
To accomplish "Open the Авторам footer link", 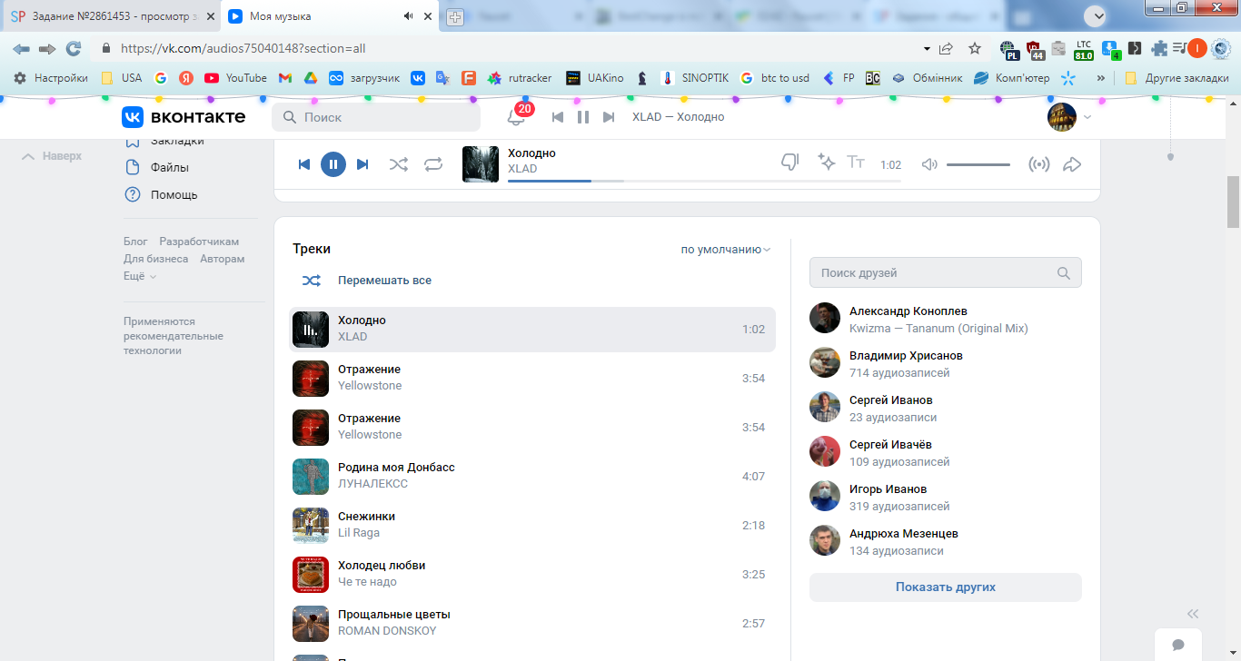I will [x=223, y=259].
